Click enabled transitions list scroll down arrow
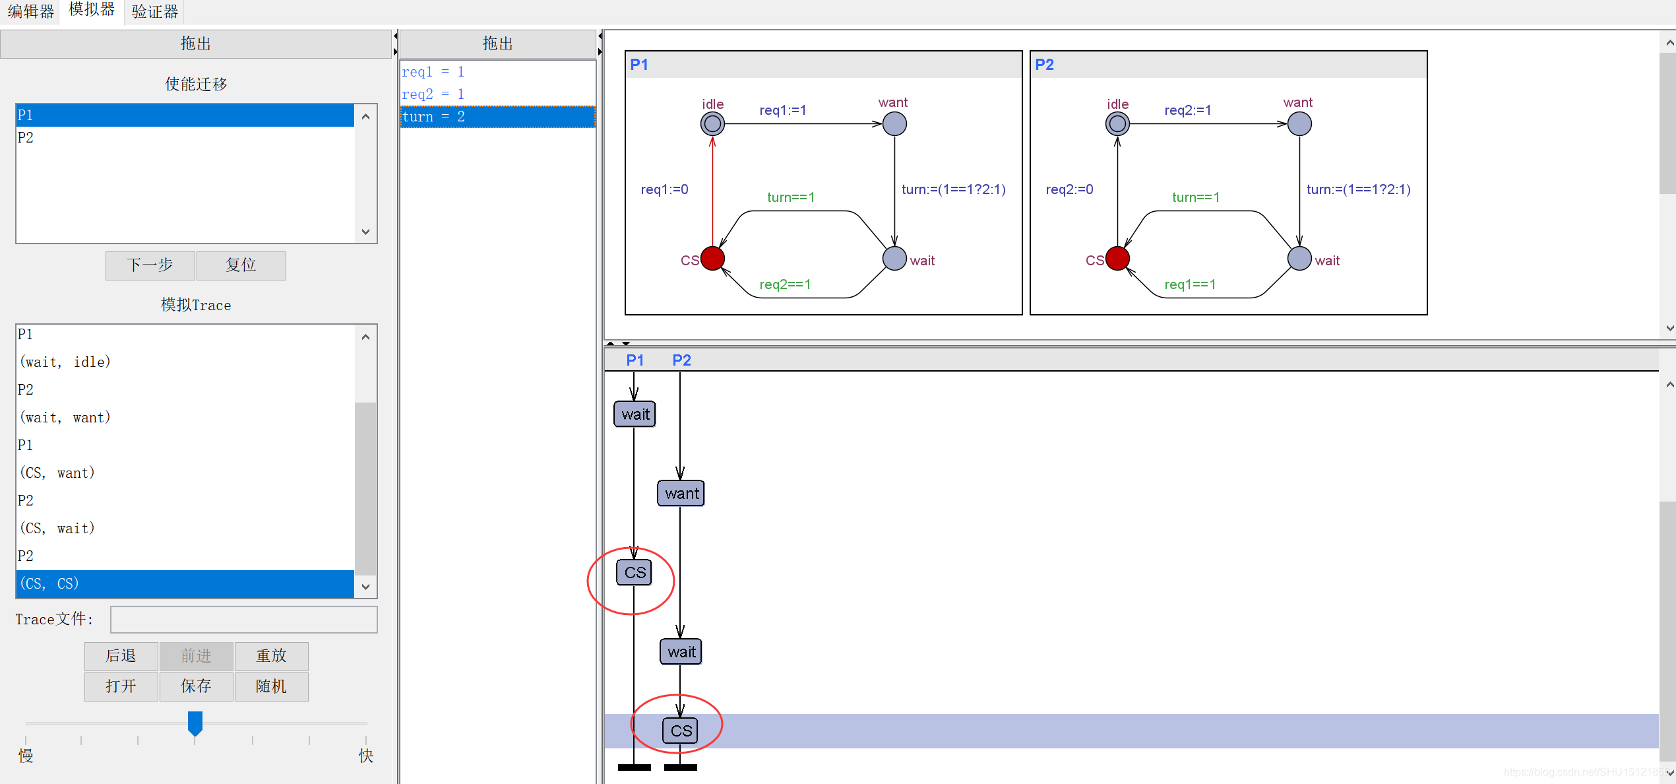The image size is (1676, 784). (x=366, y=232)
